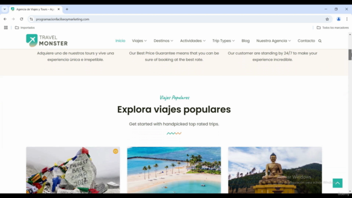The image size is (352, 198).
Task: Click the 'Our customer are standing by 24/7' paragraph
Action: [x=273, y=56]
